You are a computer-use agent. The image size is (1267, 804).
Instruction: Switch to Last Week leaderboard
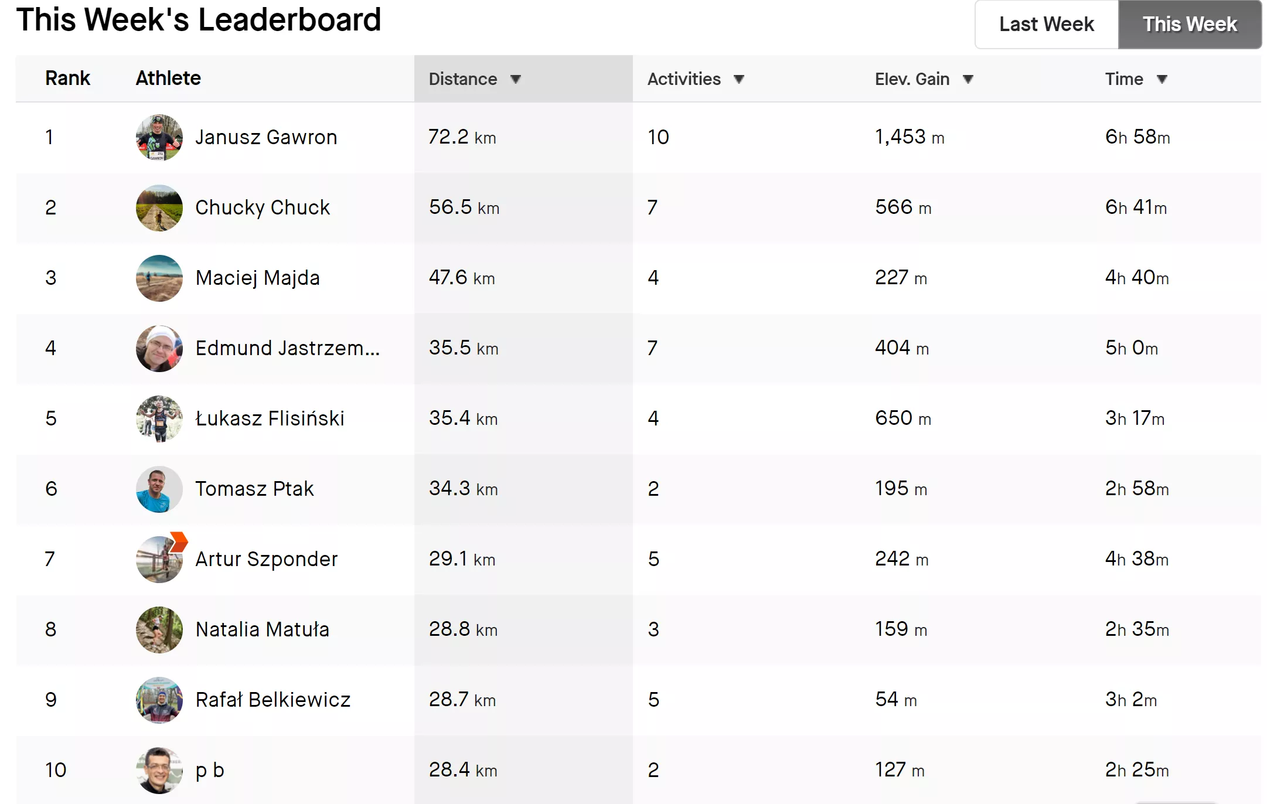pos(1046,25)
